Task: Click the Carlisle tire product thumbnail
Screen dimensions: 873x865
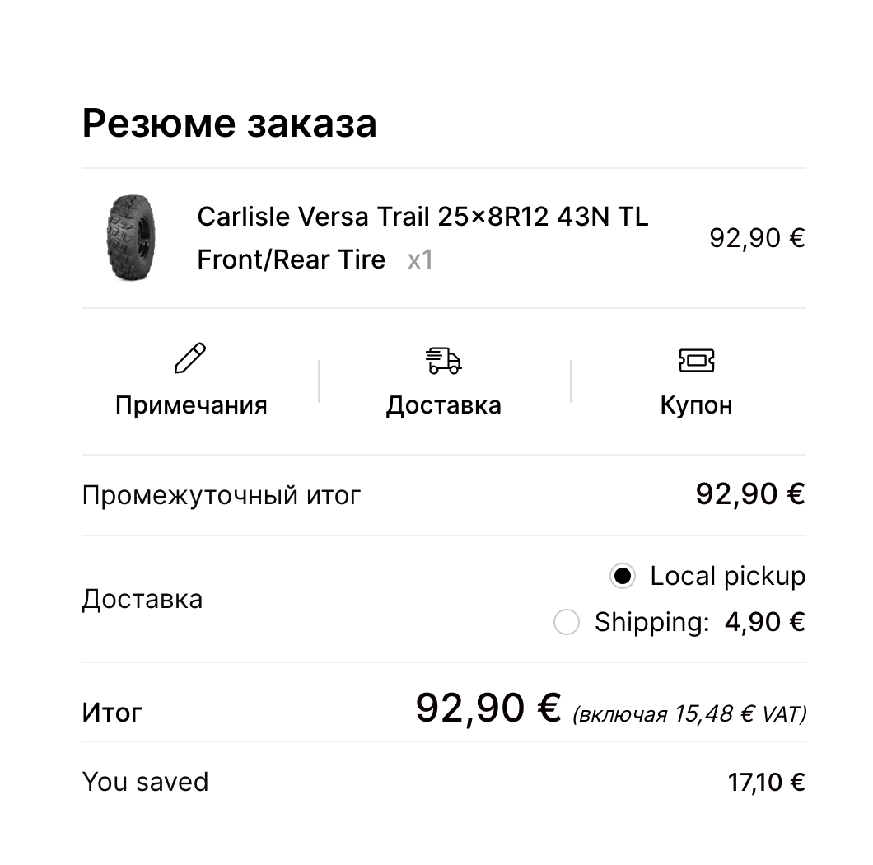Action: pos(132,237)
